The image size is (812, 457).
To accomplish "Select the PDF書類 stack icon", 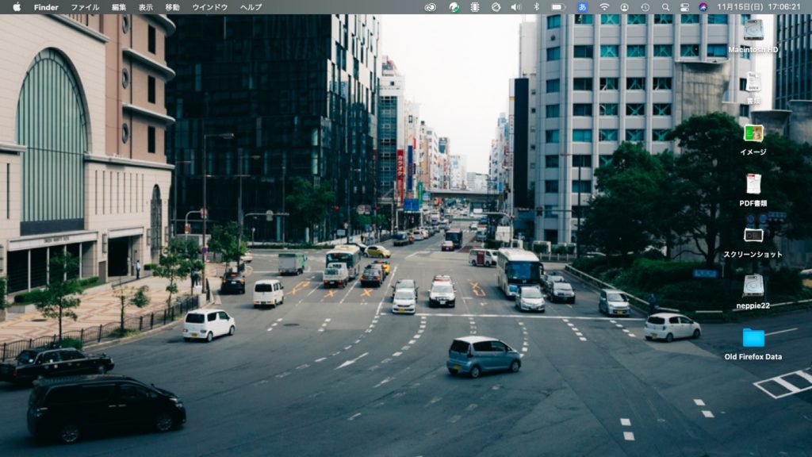I will click(x=753, y=184).
